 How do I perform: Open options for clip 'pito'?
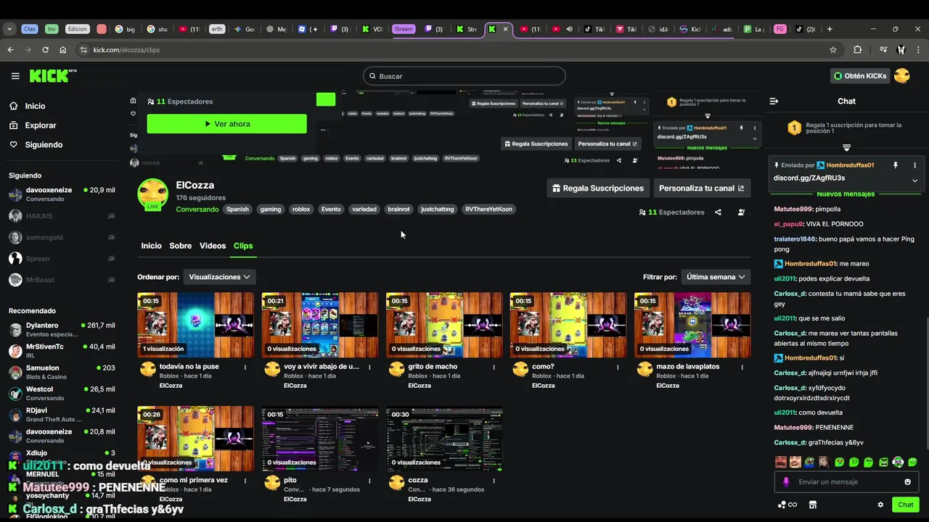click(x=369, y=481)
